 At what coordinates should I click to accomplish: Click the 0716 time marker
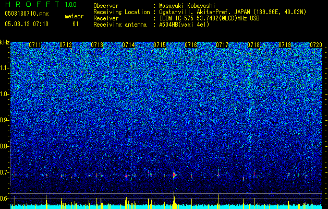(191, 45)
